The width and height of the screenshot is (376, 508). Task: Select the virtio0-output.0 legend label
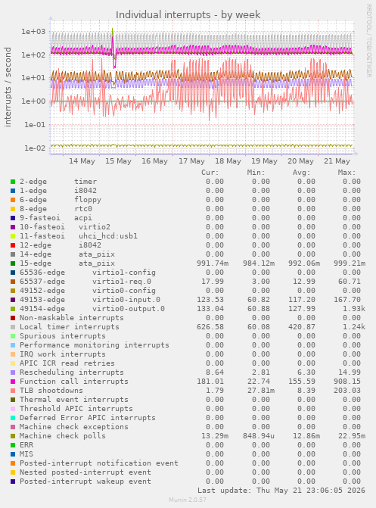(129, 309)
